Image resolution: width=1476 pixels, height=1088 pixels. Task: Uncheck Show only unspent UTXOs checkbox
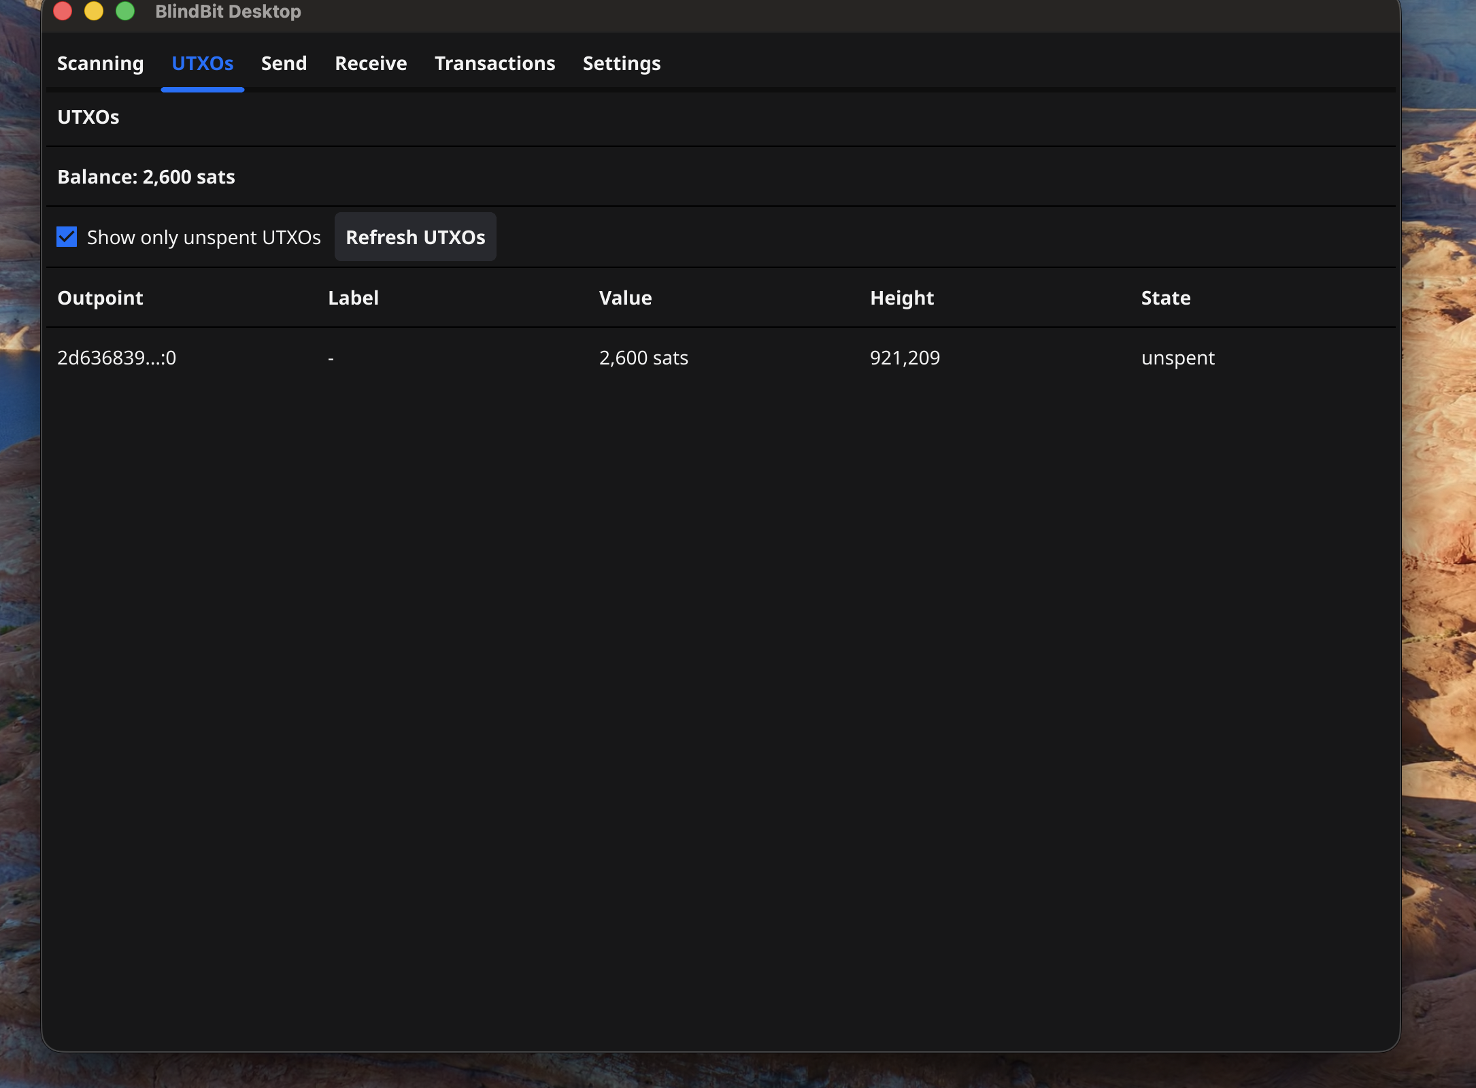tap(67, 237)
